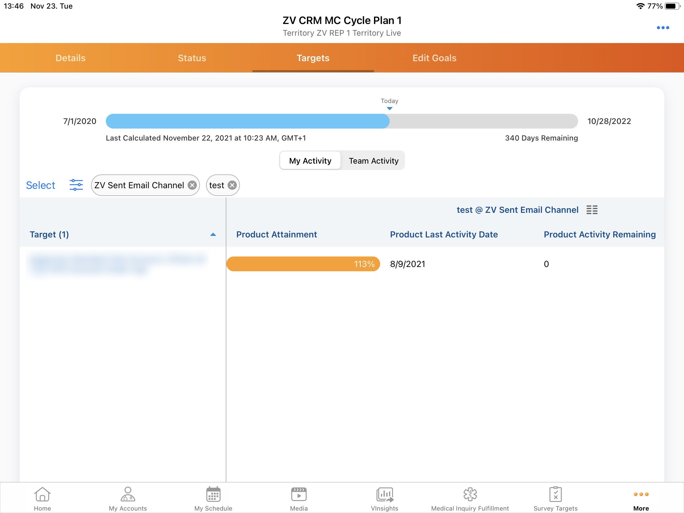
Task: Open the three-dot options menu at top right
Action: (662, 28)
